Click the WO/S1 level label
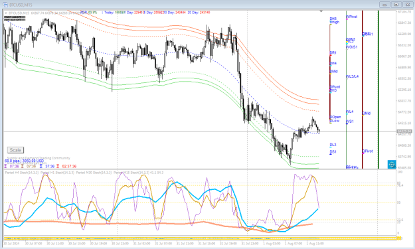Viewport: 415px width, 249px height. point(352,47)
